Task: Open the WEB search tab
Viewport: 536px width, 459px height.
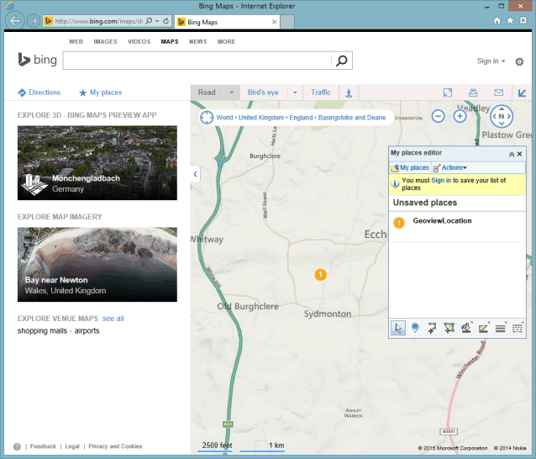Action: 76,42
